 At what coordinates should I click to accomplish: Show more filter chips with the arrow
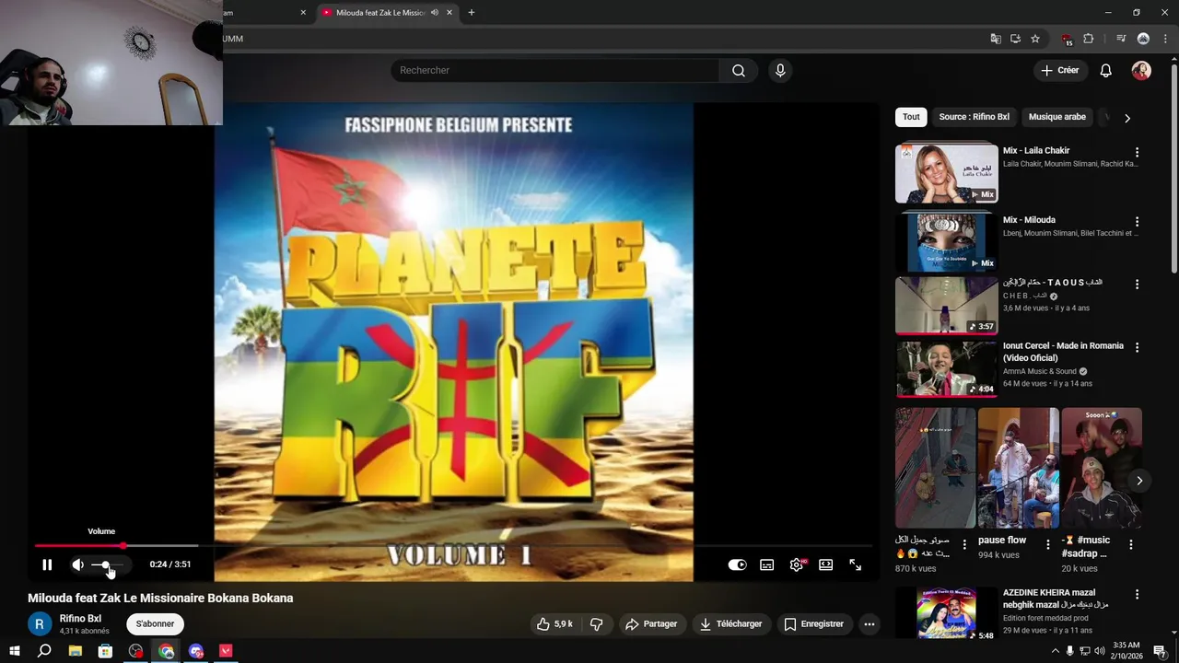pyautogui.click(x=1126, y=118)
